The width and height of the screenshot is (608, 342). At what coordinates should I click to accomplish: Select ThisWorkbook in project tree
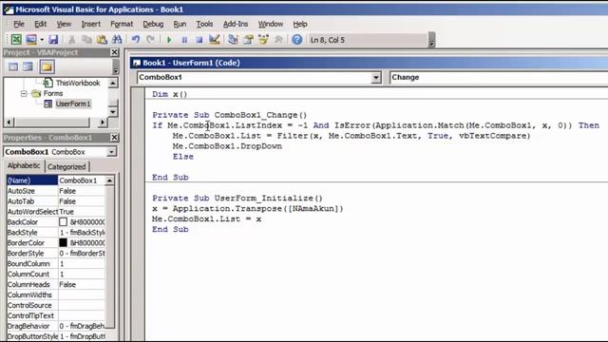(78, 83)
